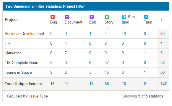The image size is (172, 106).
Task: Open HR Story count 0
Action: pyautogui.click(x=106, y=43)
